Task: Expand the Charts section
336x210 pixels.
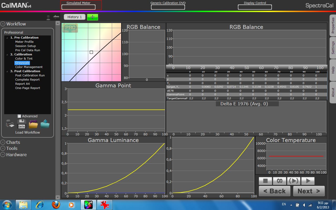Action: [x=3, y=142]
